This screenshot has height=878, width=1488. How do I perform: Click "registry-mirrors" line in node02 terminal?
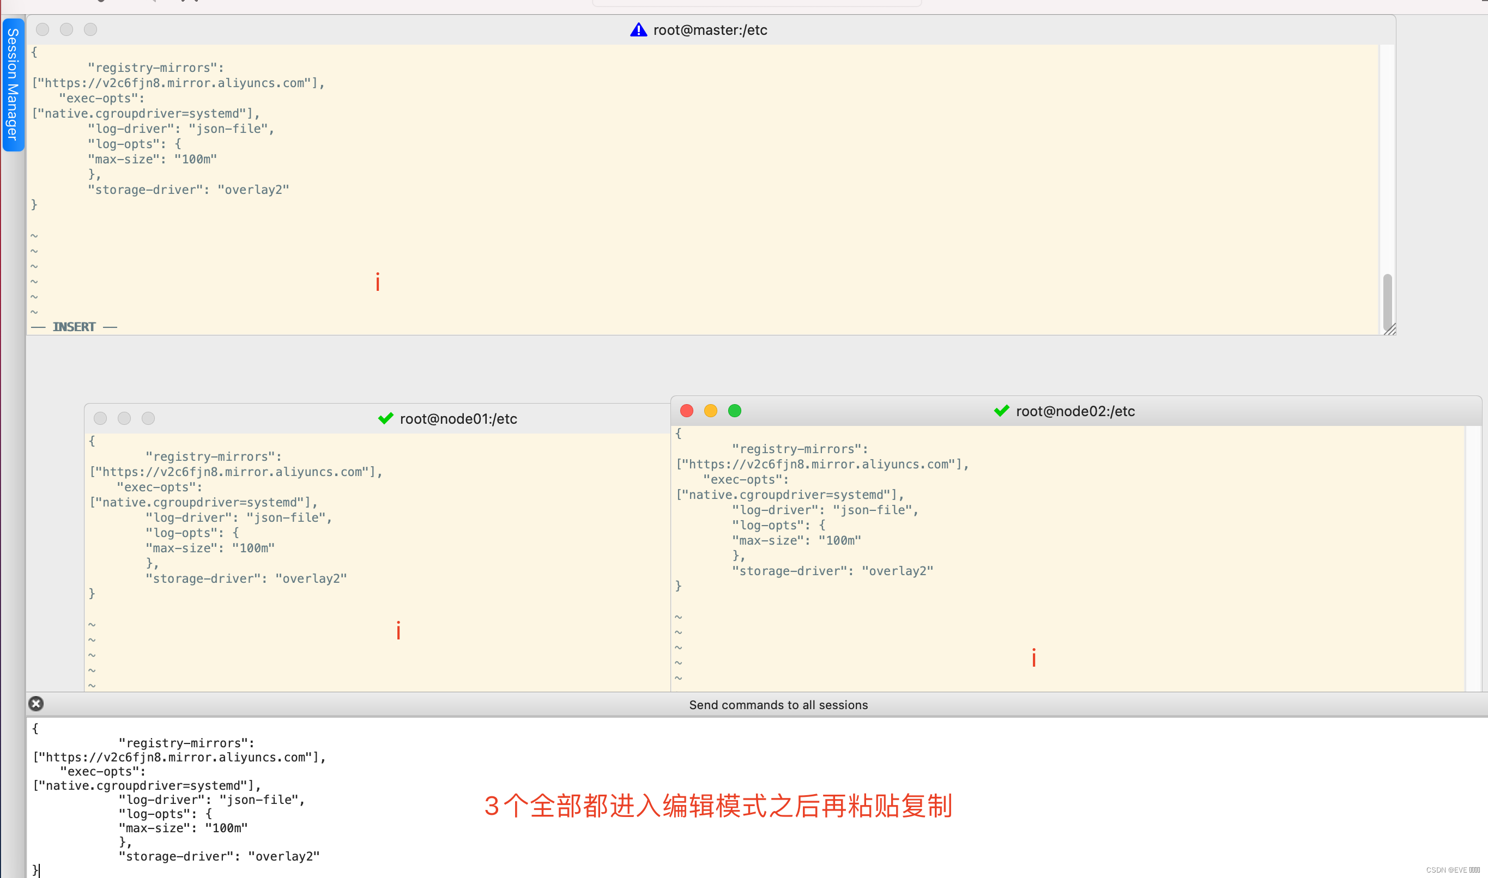(800, 449)
